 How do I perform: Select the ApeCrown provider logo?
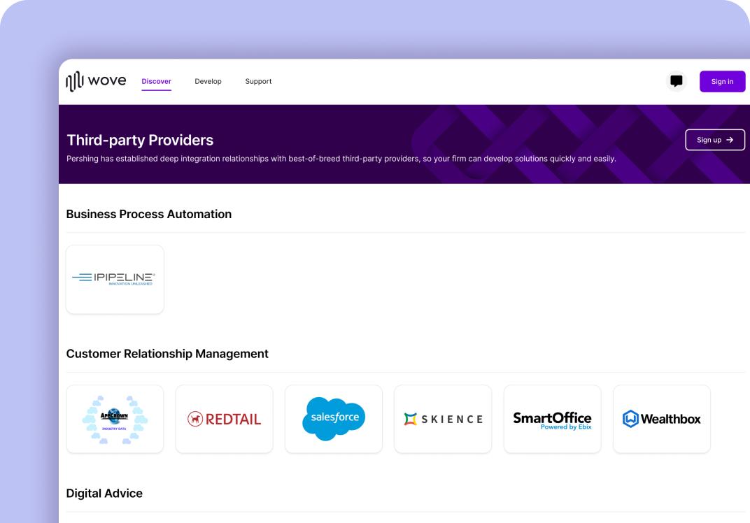pos(115,419)
